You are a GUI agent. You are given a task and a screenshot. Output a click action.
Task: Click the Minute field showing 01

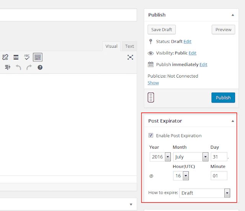219,176
